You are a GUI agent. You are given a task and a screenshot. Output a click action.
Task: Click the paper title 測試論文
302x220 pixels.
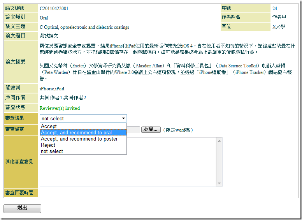click(49, 36)
